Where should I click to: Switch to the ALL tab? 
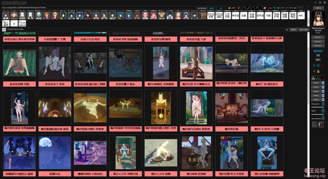tap(221, 8)
